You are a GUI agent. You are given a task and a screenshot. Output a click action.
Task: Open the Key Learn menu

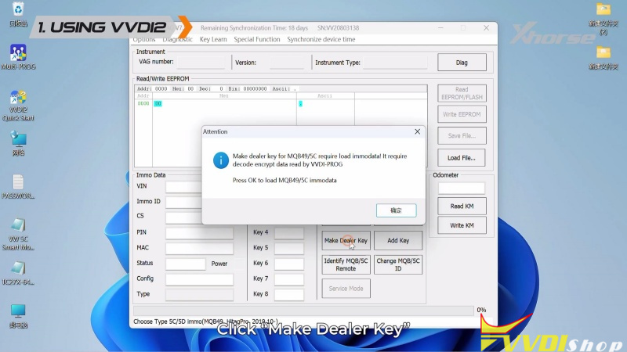[x=213, y=39]
